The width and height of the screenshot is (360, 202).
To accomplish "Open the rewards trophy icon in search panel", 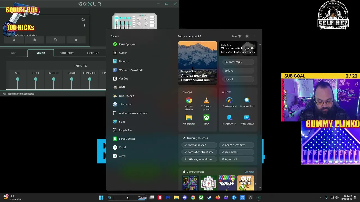I will point(240,36).
